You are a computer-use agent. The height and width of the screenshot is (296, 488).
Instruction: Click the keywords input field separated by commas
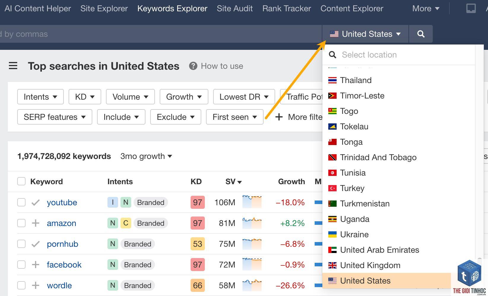click(x=160, y=34)
